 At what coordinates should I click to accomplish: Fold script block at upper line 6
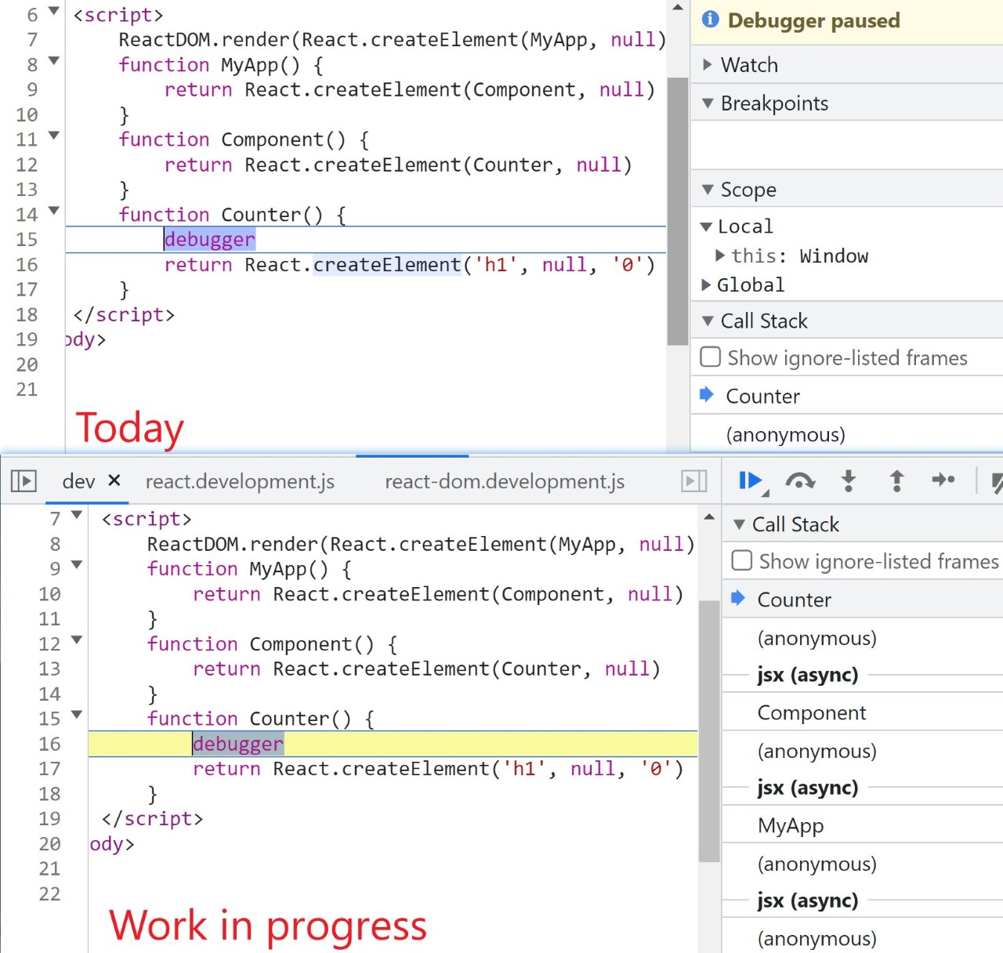(53, 11)
